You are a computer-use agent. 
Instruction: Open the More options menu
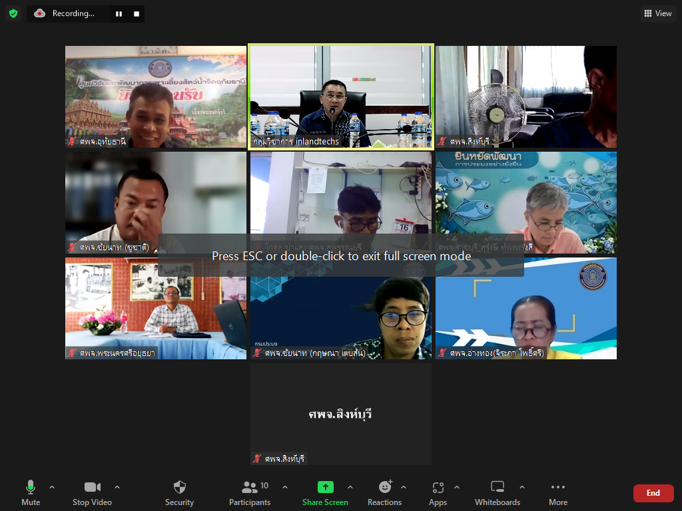point(558,493)
